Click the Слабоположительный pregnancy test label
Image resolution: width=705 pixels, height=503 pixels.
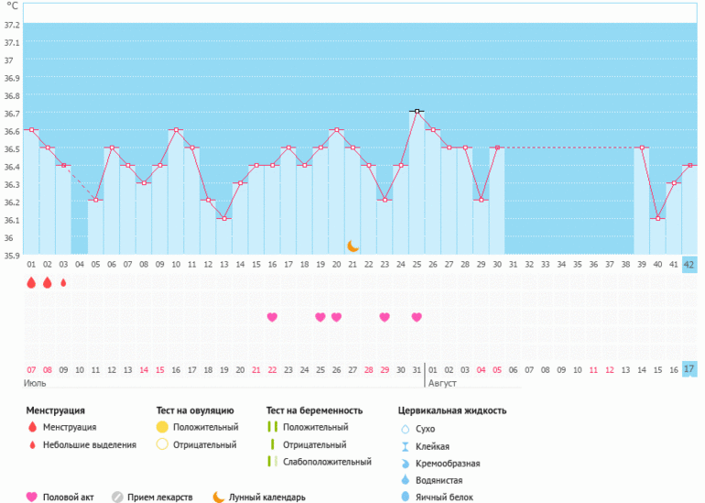pyautogui.click(x=327, y=462)
